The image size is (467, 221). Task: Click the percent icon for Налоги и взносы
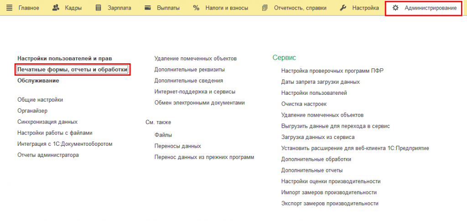196,8
